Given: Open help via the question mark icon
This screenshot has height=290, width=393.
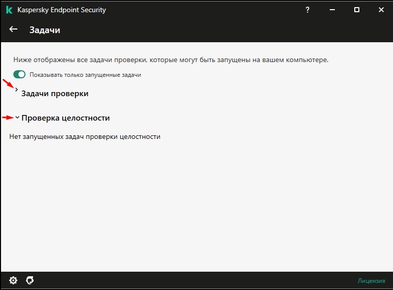Looking at the screenshot, I should 307,10.
